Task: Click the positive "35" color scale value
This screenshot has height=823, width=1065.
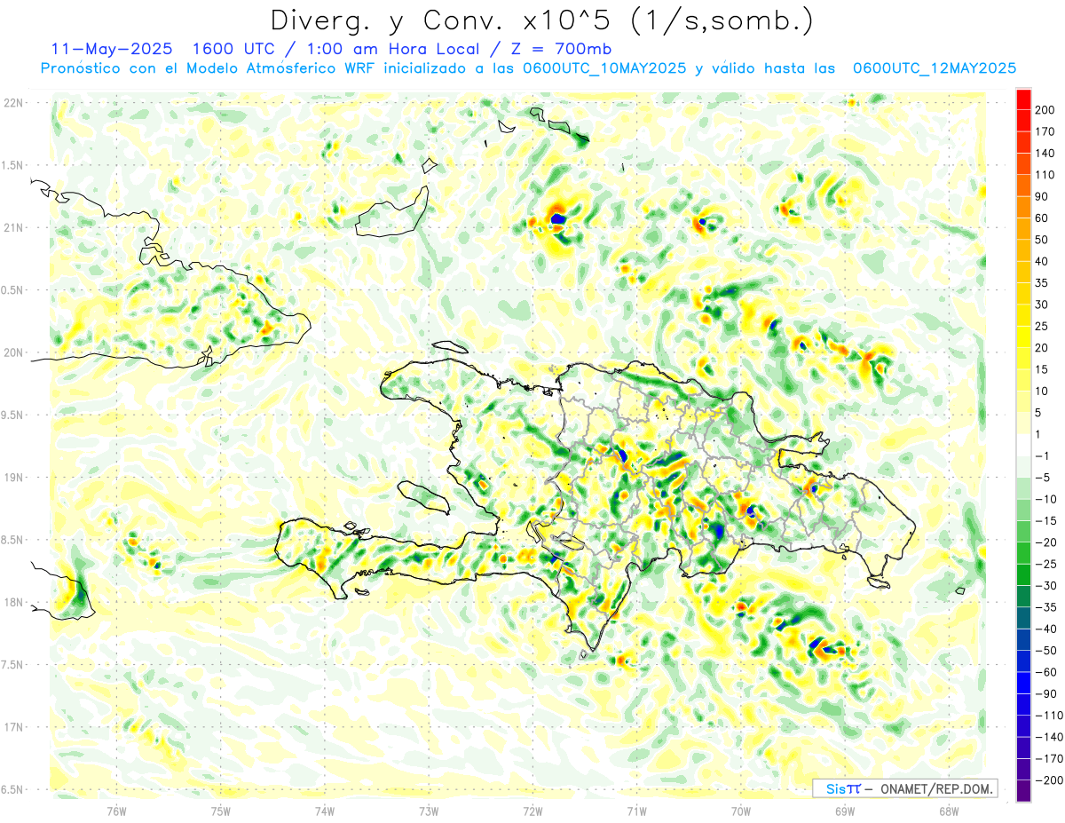Action: coord(1042,283)
